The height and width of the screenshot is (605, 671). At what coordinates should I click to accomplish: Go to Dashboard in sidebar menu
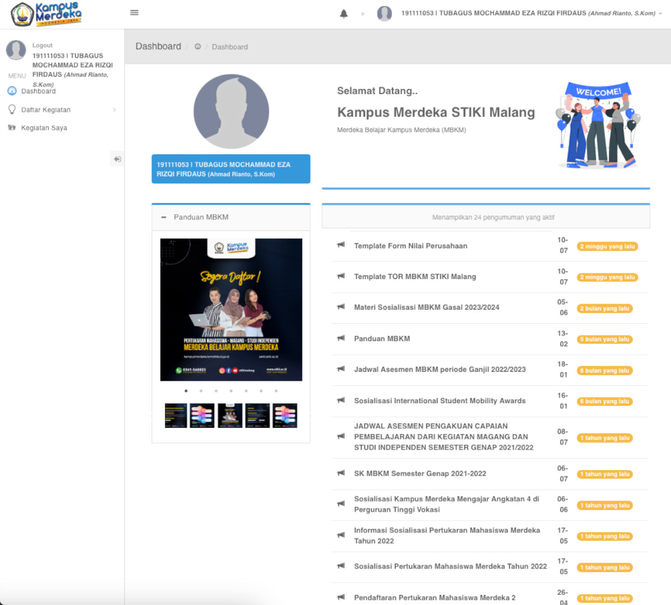pos(38,91)
